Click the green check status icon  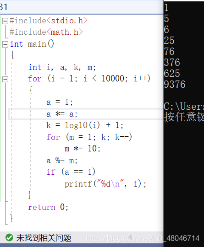tap(9, 237)
